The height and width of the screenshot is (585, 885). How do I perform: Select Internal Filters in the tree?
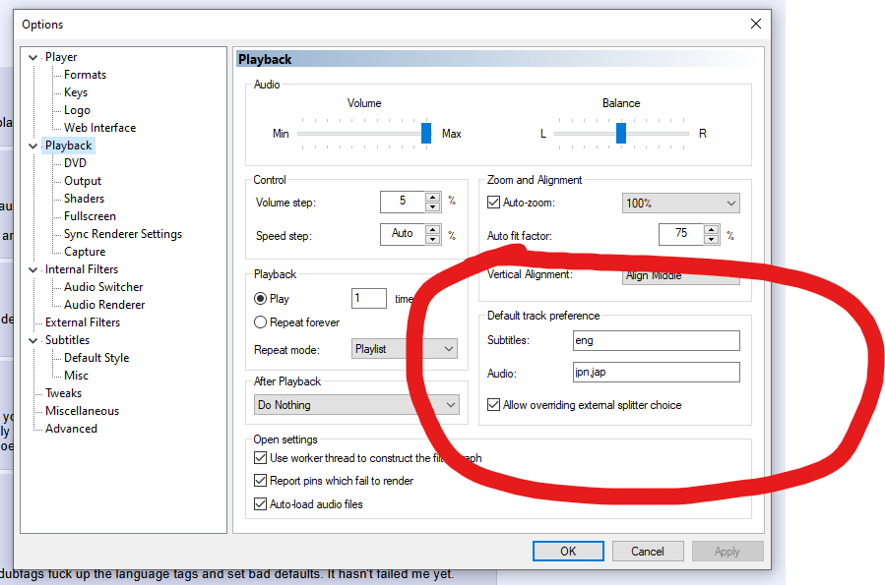[82, 269]
